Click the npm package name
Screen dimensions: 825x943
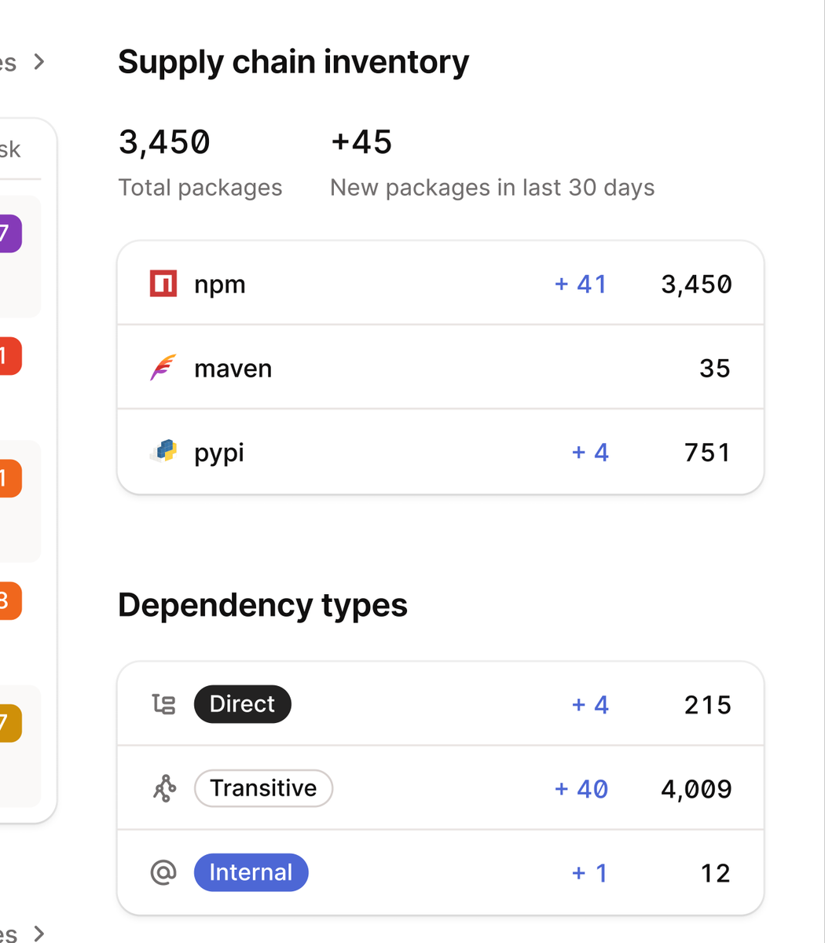220,284
